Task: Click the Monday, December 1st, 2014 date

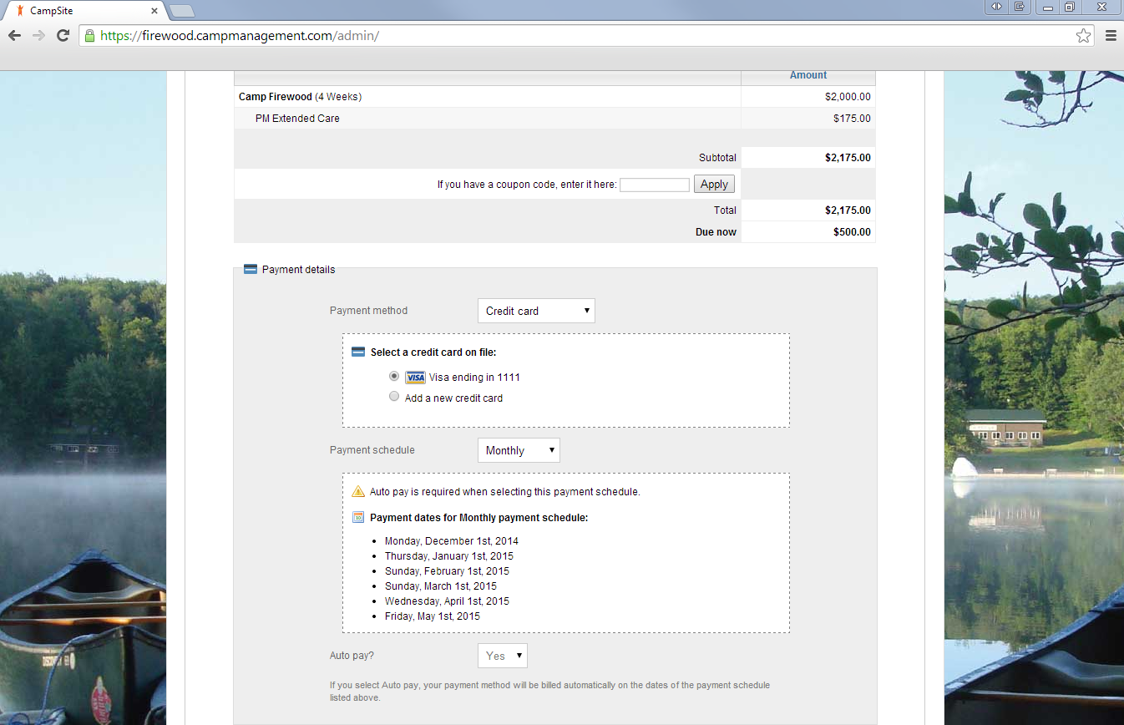Action: pyautogui.click(x=452, y=541)
